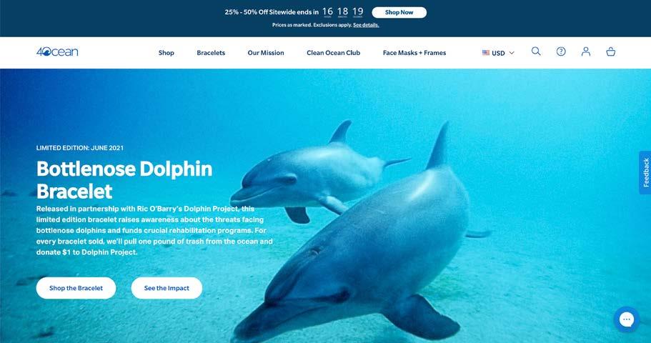
Task: Open Clean Ocean Club menu item
Action: point(334,53)
